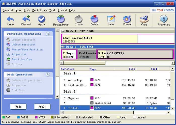Click partition list vertical scrollbar down arrow

(172, 108)
